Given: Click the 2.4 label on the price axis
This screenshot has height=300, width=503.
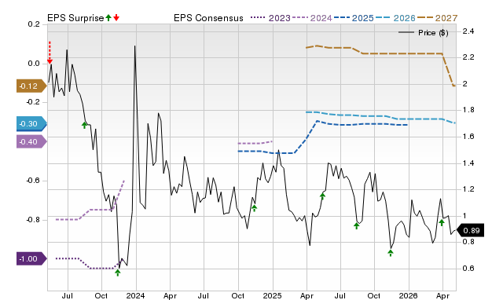Looking at the screenshot, I should [x=468, y=31].
